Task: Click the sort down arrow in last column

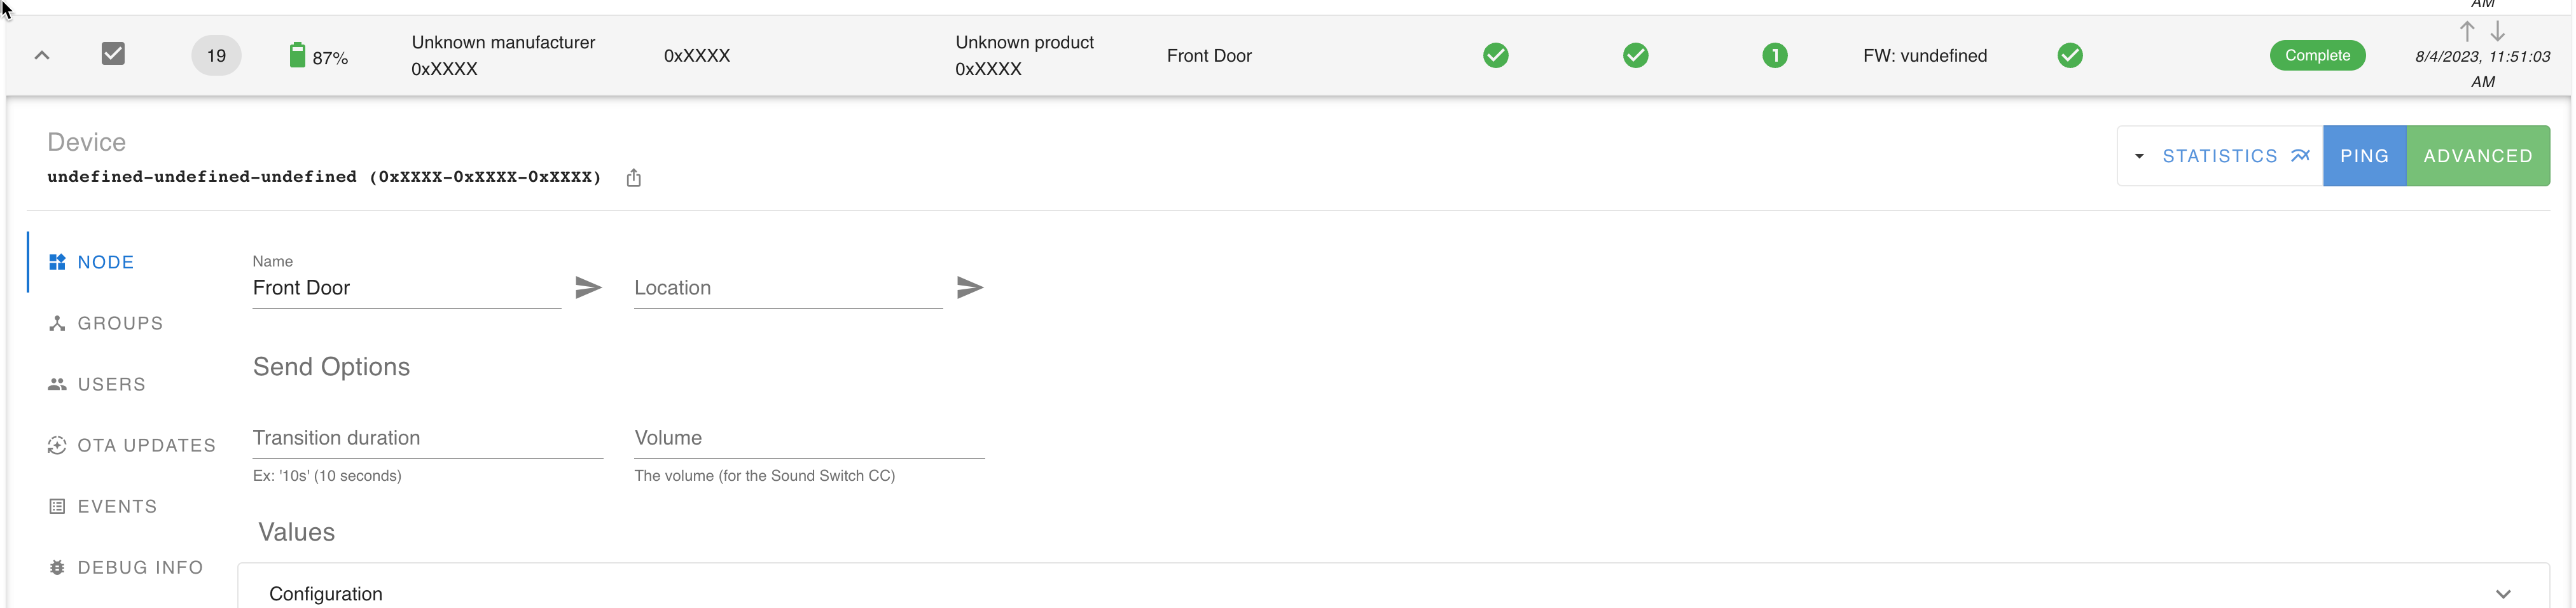Action: pos(2497,32)
